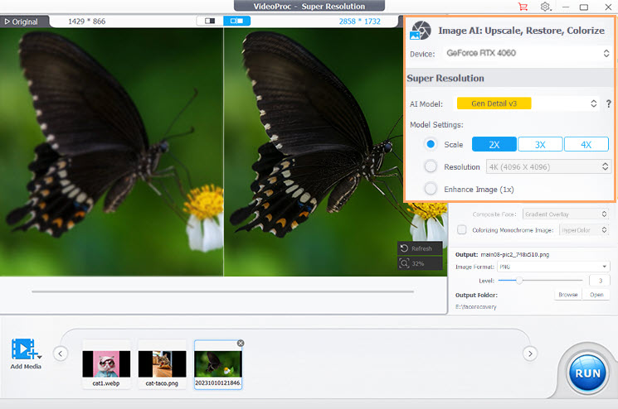Remove the butterfly image with the X badge
The height and width of the screenshot is (409, 618).
(x=241, y=344)
